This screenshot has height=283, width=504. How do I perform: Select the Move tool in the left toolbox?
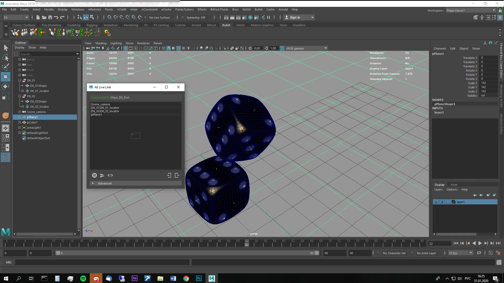(x=6, y=77)
